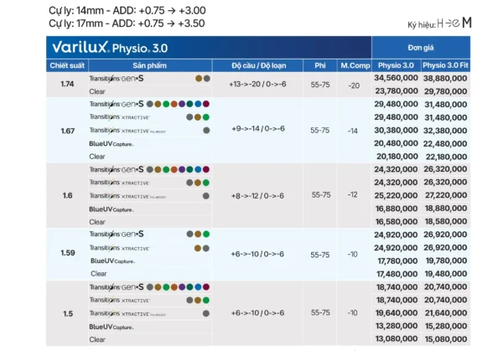Click the Độ cầu / Độ loạn header
503x351 pixels.
coord(258,65)
